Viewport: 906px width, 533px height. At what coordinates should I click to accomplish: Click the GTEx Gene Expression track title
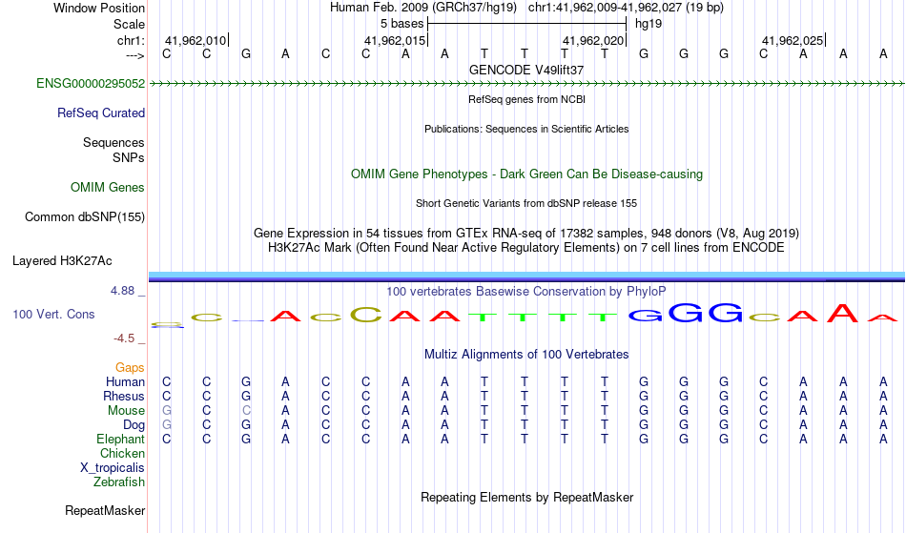(x=526, y=234)
